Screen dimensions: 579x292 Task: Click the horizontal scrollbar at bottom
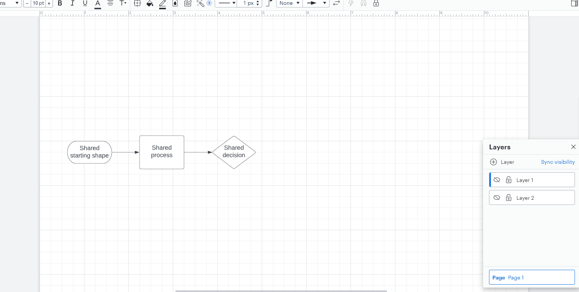coord(281,291)
